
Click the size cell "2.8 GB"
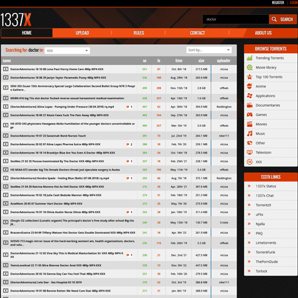point(201,88)
